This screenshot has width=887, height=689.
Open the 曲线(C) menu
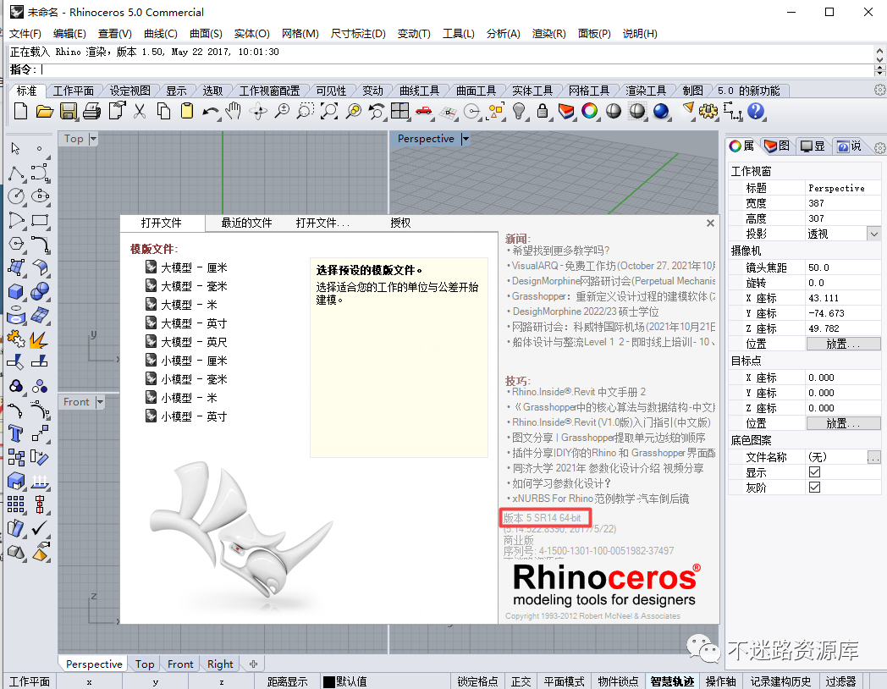(161, 33)
